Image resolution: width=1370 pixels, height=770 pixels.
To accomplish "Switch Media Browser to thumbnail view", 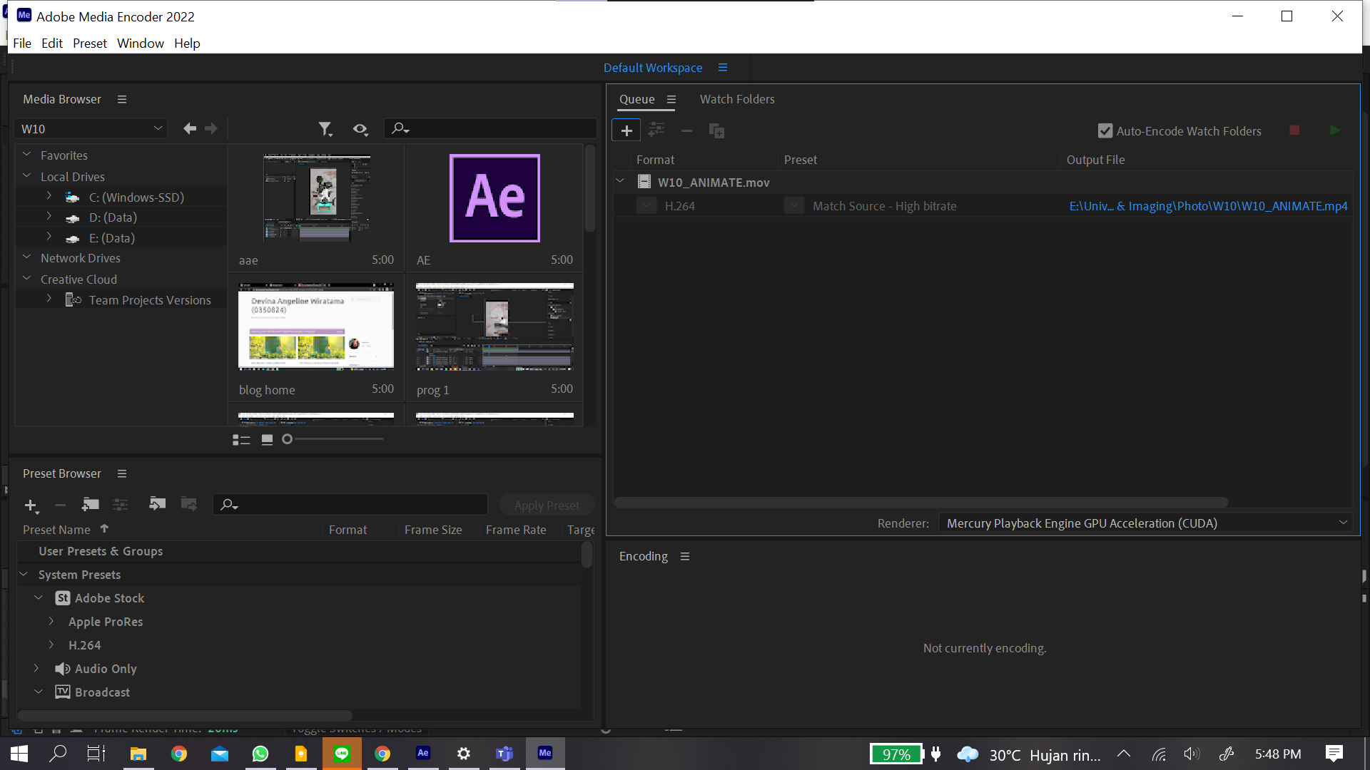I will coord(267,440).
